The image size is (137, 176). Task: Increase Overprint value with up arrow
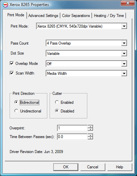click(x=90, y=127)
